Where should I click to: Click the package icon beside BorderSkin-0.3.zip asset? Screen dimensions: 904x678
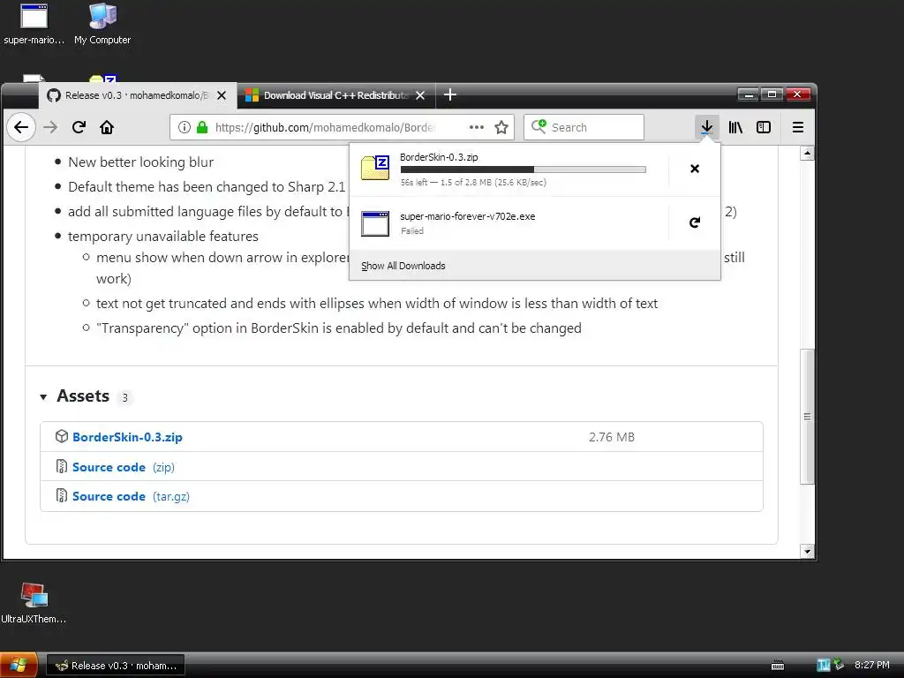tap(62, 436)
